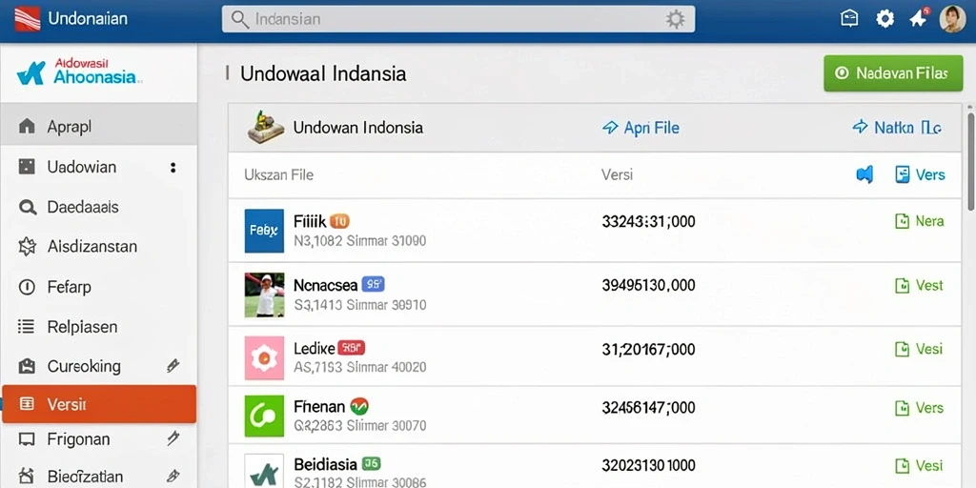Click the Apri File link
The image size is (976, 488).
(640, 129)
